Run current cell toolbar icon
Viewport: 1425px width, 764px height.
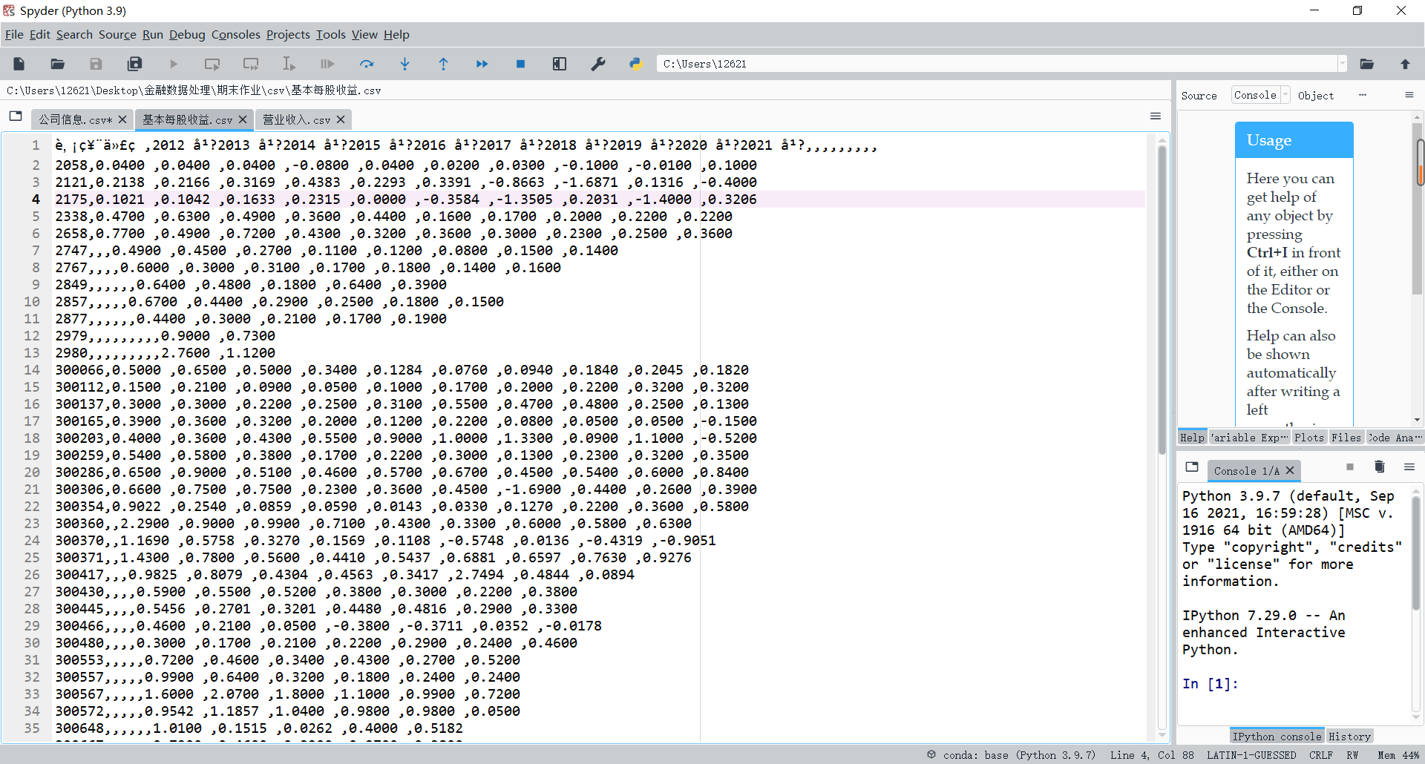(212, 64)
